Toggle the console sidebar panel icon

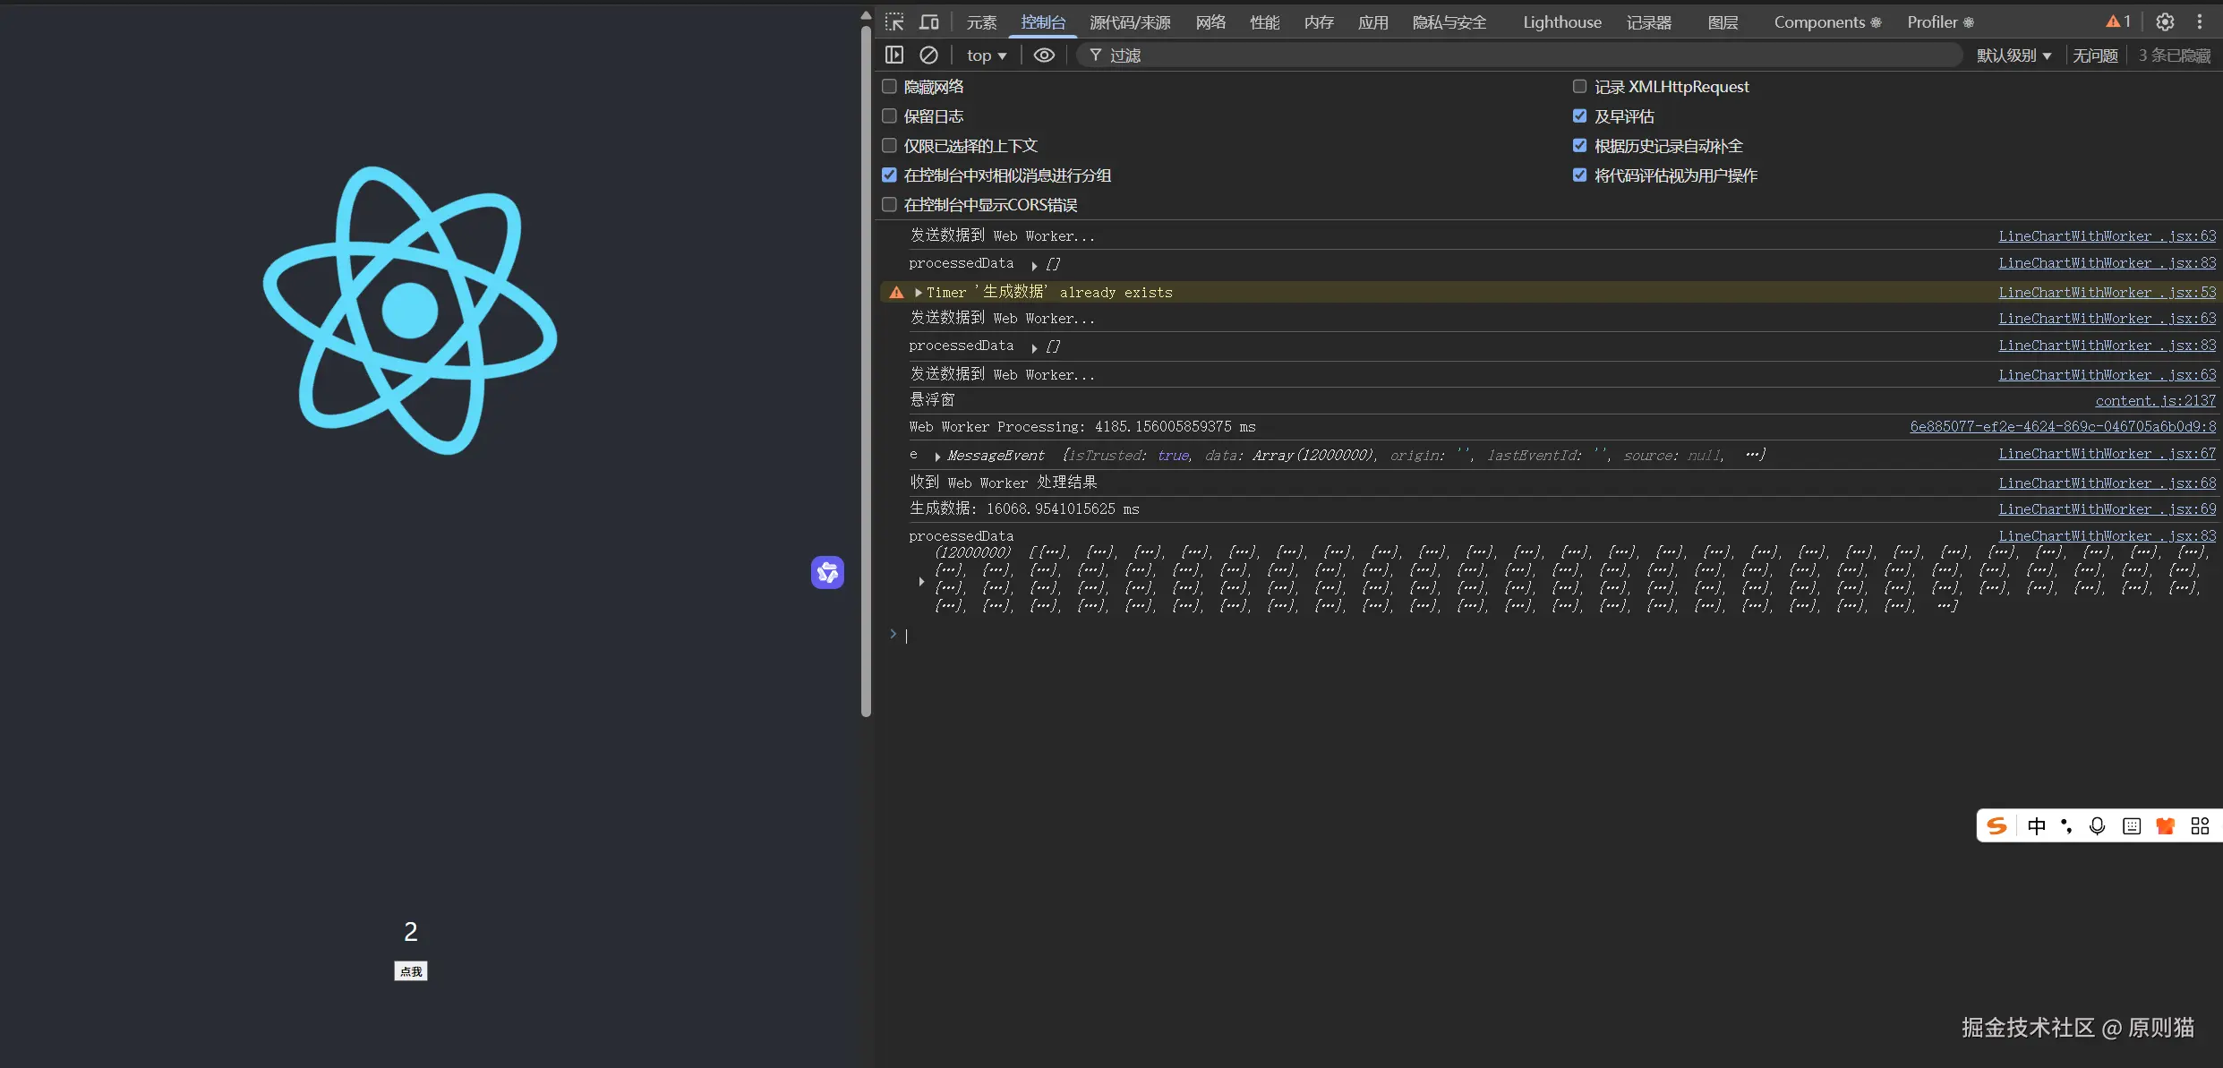894,56
